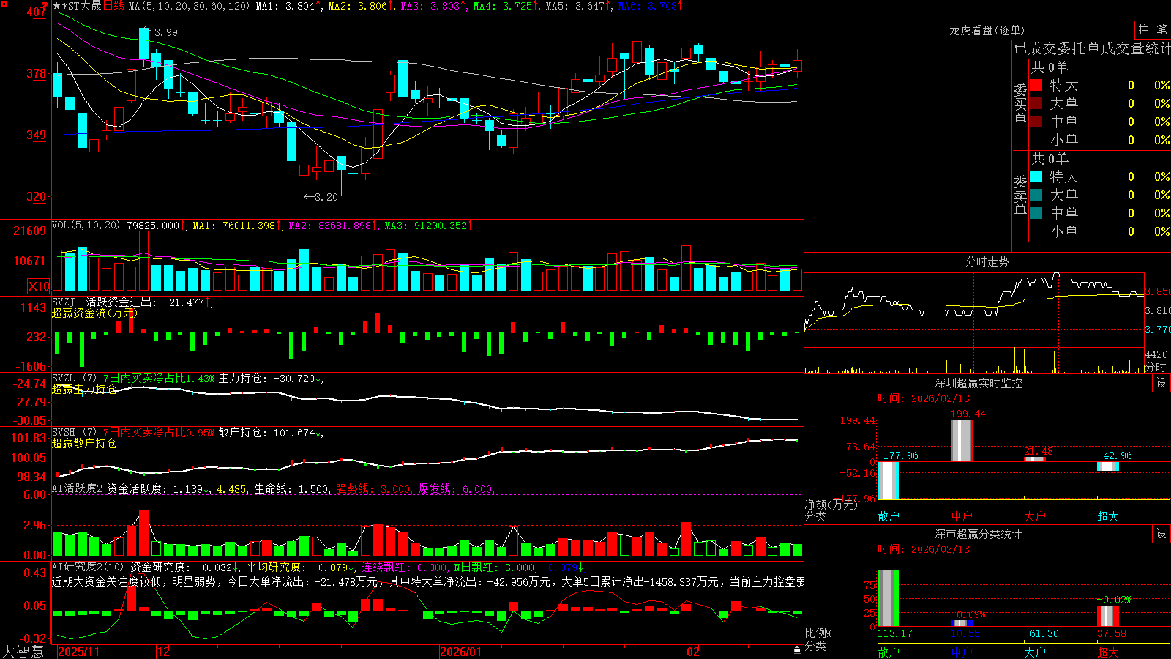Click the 日线 period label
The image size is (1171, 659).
point(113,6)
